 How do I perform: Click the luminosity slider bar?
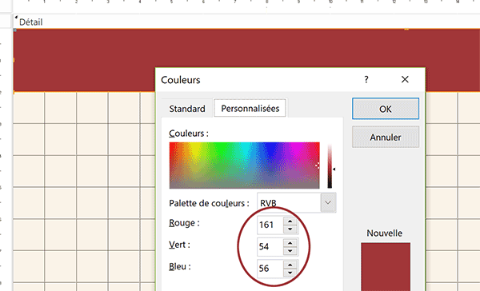click(x=330, y=165)
